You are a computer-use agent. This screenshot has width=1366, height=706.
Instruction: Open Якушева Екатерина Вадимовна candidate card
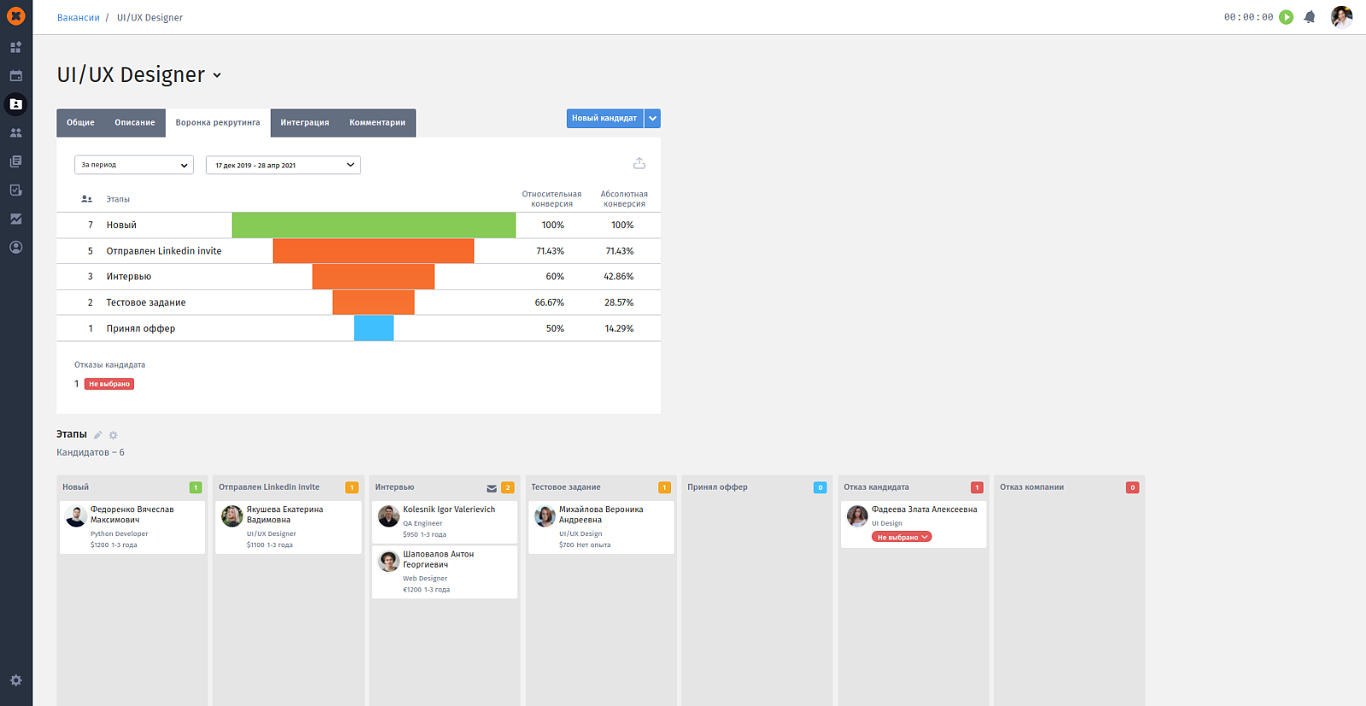pyautogui.click(x=289, y=527)
